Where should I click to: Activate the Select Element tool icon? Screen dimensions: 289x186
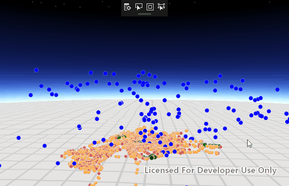[138, 7]
